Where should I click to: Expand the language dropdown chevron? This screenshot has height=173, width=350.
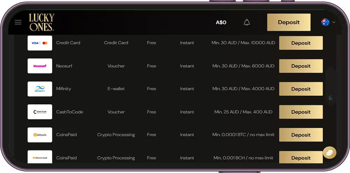pyautogui.click(x=334, y=22)
